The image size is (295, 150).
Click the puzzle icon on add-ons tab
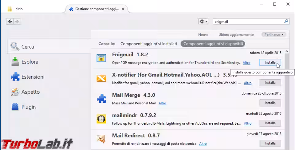click(x=71, y=9)
